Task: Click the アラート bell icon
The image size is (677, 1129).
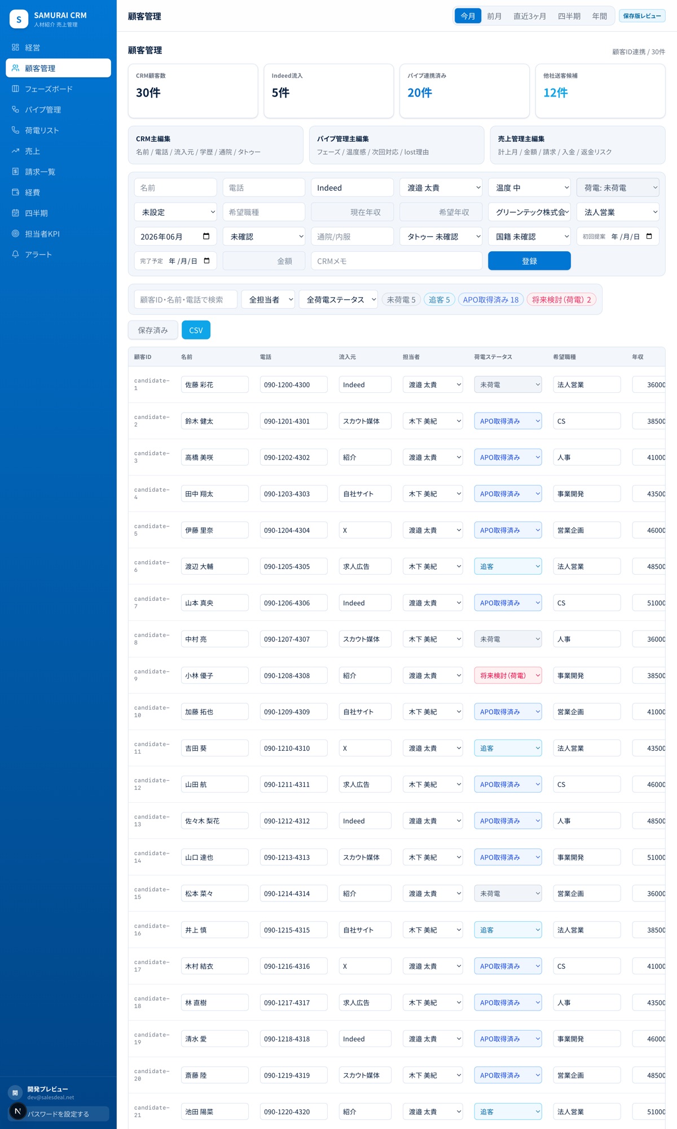Action: pyautogui.click(x=15, y=255)
